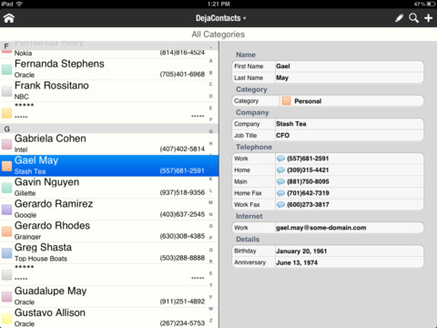Open the All Categories filter
The width and height of the screenshot is (437, 328).
click(218, 35)
